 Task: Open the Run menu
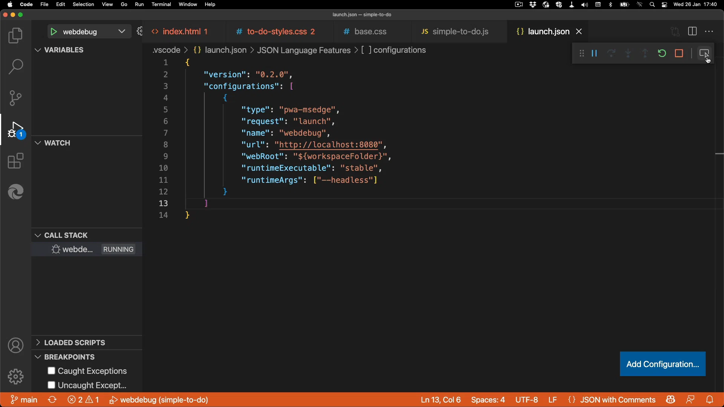click(139, 5)
